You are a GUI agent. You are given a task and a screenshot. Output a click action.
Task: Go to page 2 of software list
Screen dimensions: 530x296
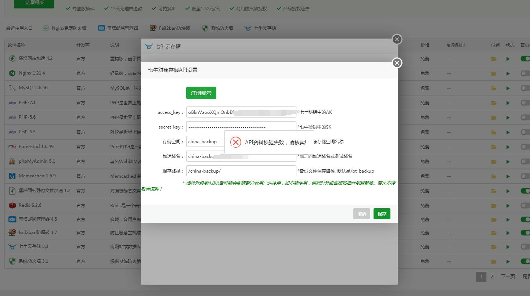[x=491, y=277]
